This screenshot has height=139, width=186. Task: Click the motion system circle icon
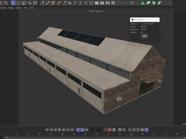point(120,130)
